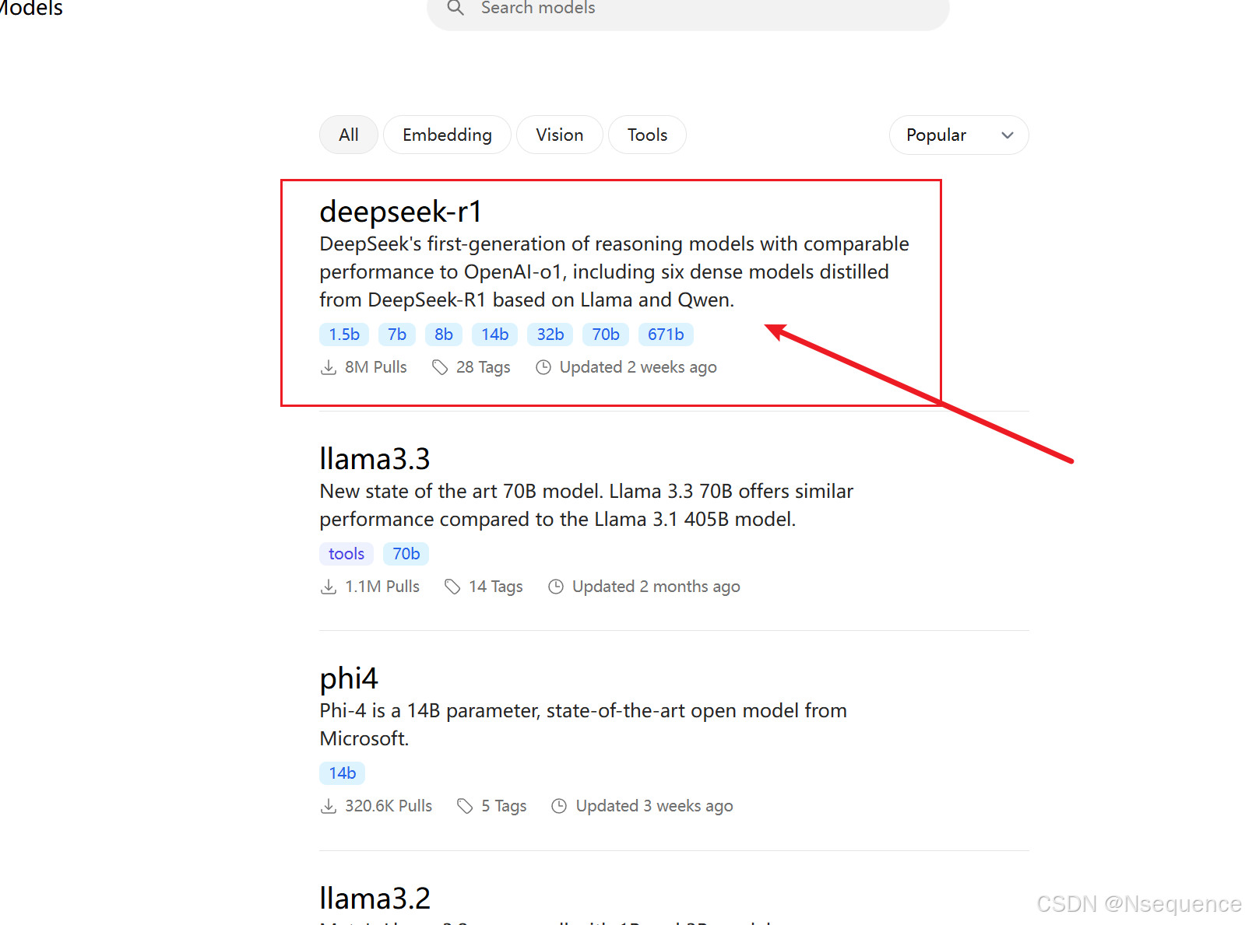Click tag icon next to 14 Tags
Viewport: 1245px width, 925px height.
(x=452, y=587)
